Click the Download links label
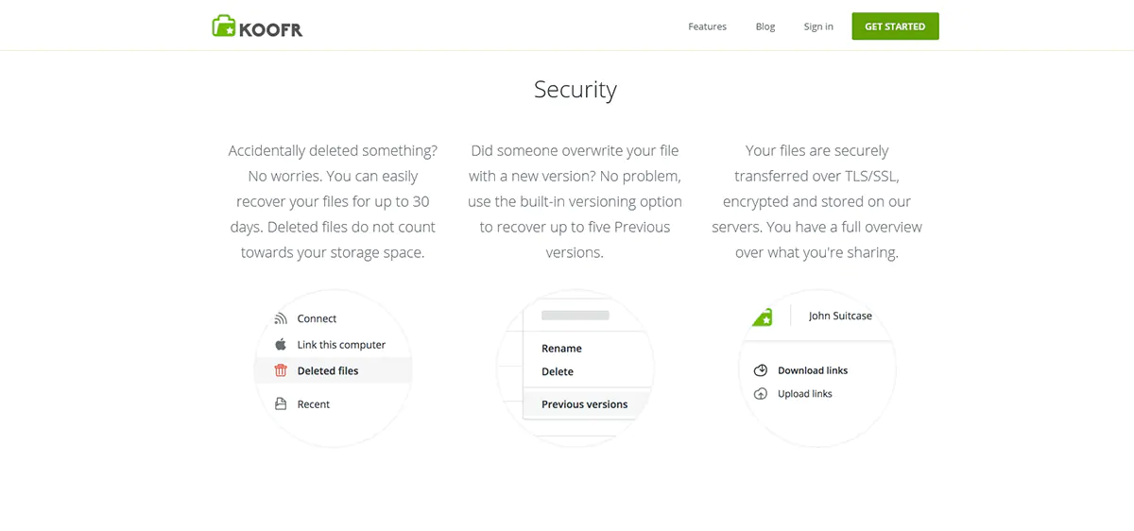The height and width of the screenshot is (531, 1134). click(813, 370)
